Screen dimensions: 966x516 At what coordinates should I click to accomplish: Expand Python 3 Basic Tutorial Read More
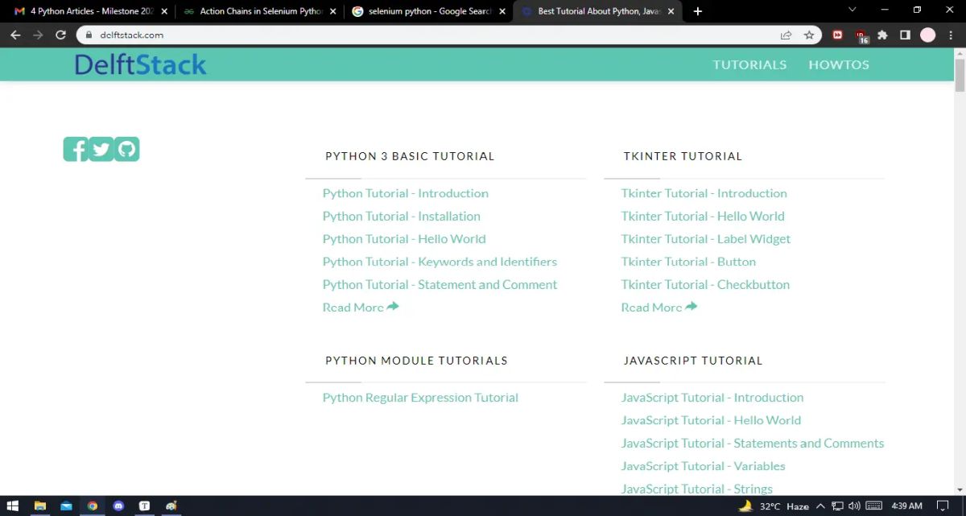click(x=361, y=307)
